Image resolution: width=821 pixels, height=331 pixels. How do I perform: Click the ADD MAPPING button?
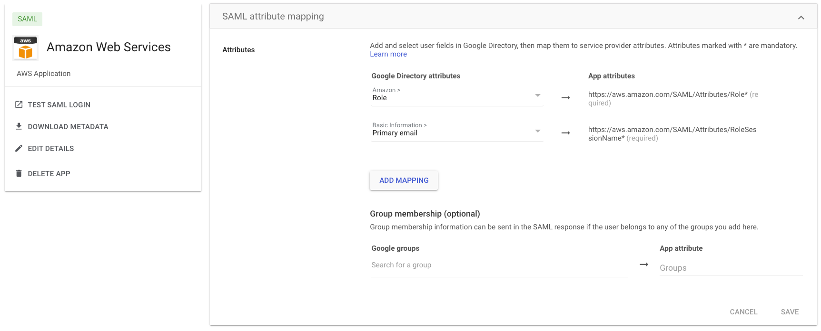(x=404, y=180)
